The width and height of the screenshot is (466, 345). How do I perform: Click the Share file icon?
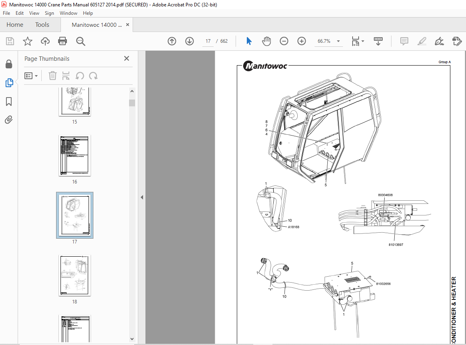click(457, 41)
